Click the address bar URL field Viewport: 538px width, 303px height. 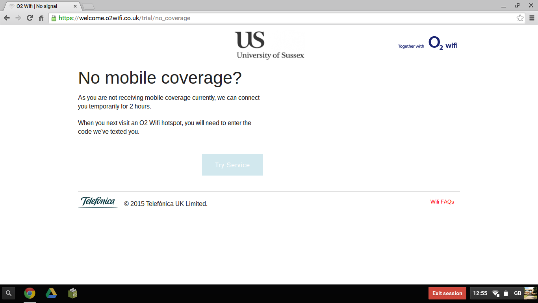coord(287,18)
